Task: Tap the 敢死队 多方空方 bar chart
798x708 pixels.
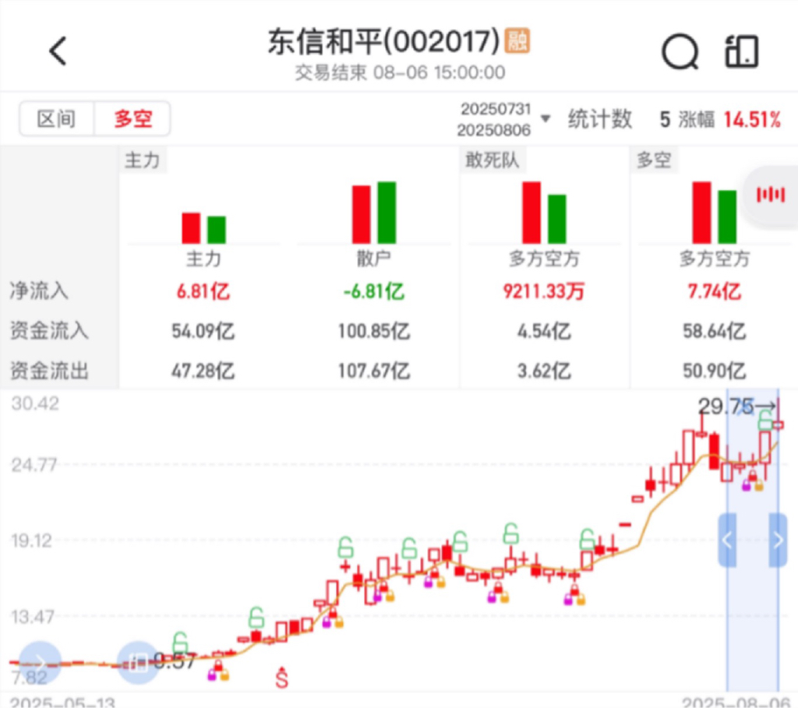Action: (544, 213)
